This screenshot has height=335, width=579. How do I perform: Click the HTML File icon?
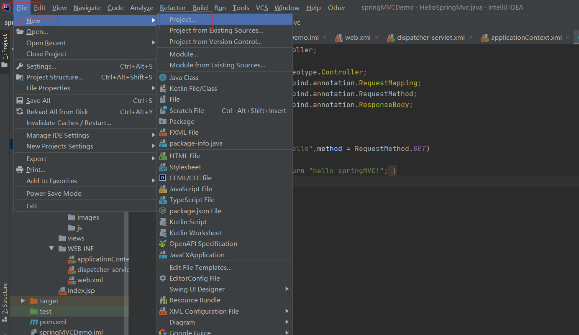[x=163, y=156]
